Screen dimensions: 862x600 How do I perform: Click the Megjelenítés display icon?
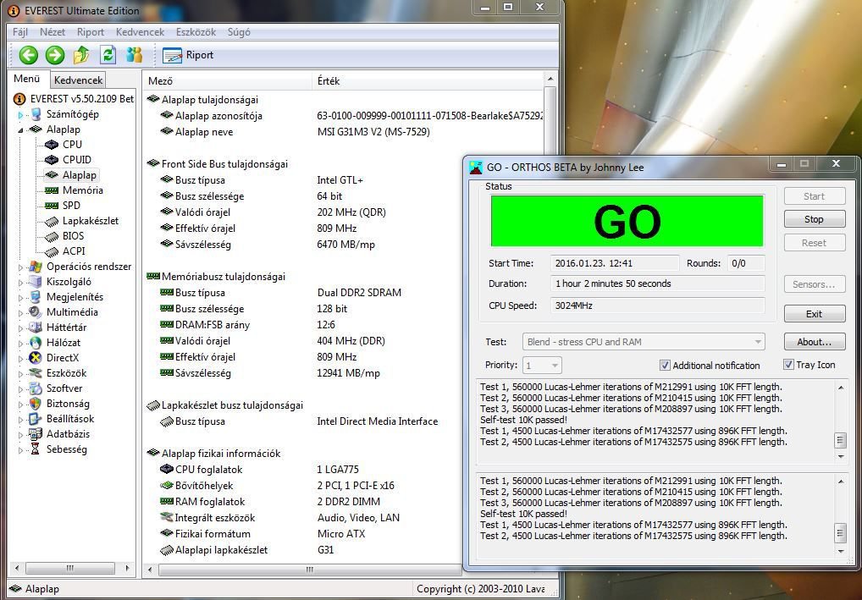click(x=36, y=297)
